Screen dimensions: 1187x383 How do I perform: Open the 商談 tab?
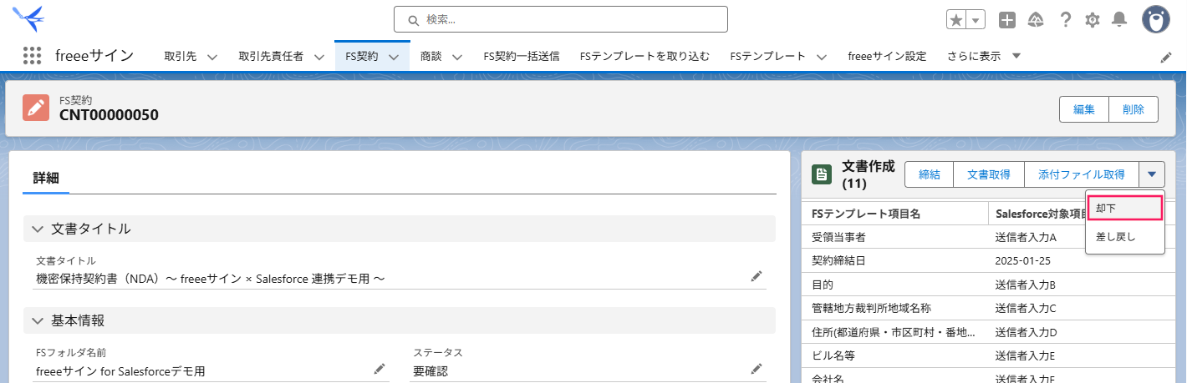[x=431, y=56]
